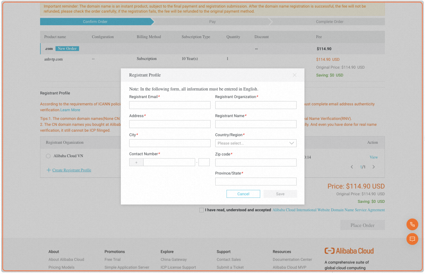Screen dimensions: 425x274
Task: Click the Learn More link
Action: pos(70,110)
